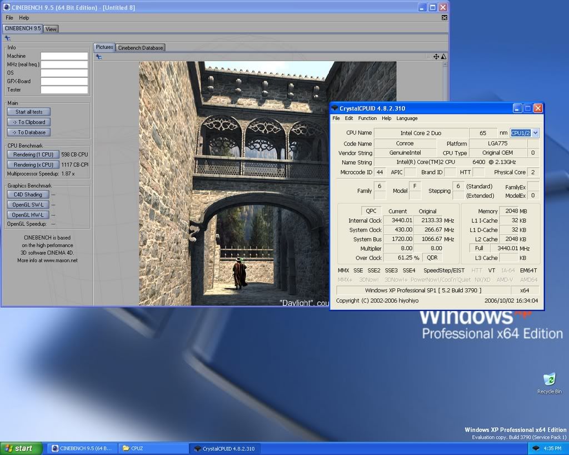Open the Language menu in CrystalCPUID
Image resolution: width=569 pixels, height=455 pixels.
click(407, 118)
